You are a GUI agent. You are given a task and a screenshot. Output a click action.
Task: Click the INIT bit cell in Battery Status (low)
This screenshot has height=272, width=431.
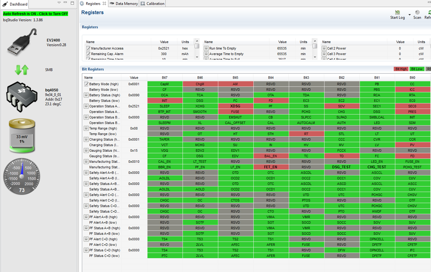coord(165,101)
